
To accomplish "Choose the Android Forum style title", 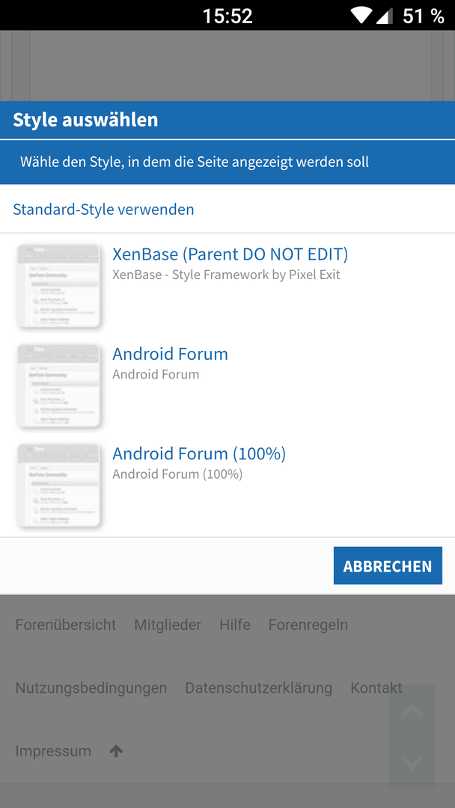I will pos(170,354).
